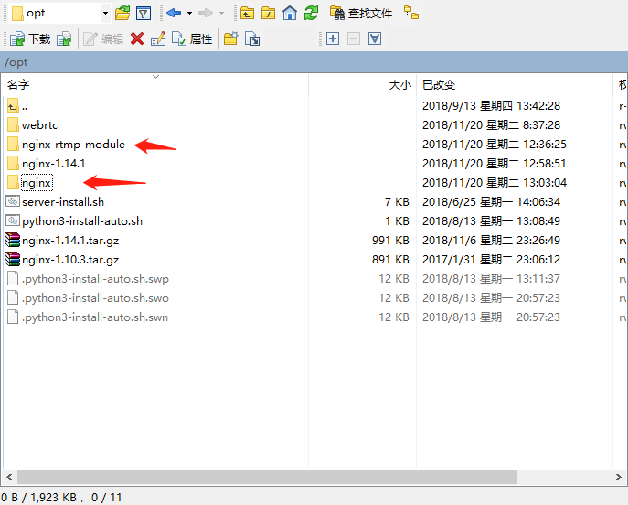Click the rename pencil icon

tap(158, 38)
